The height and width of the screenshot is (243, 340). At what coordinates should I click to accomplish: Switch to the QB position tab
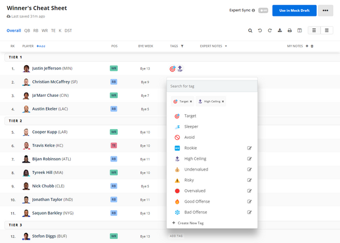(27, 31)
